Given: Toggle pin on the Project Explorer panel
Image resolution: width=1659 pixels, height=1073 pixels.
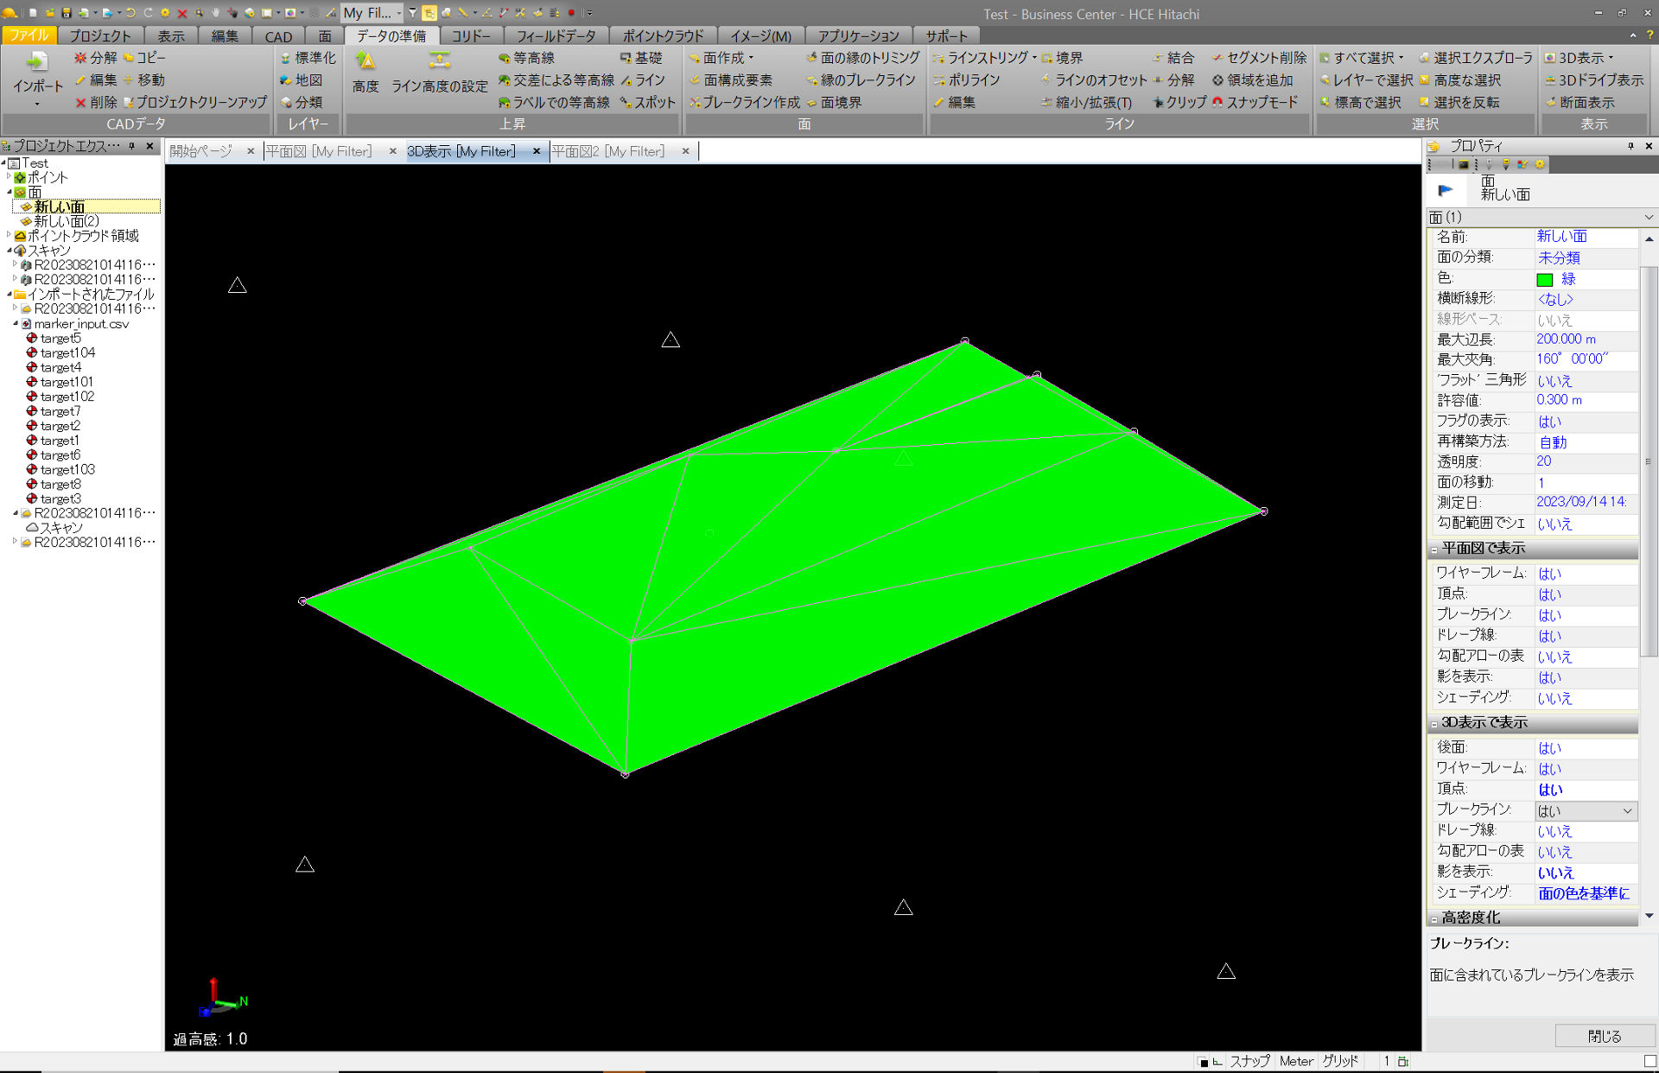Looking at the screenshot, I should pos(132,146).
